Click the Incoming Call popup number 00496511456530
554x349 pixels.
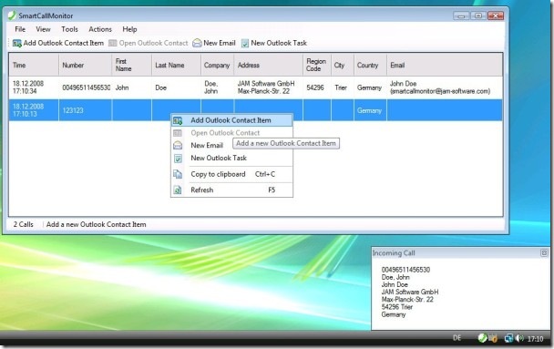[x=406, y=270]
